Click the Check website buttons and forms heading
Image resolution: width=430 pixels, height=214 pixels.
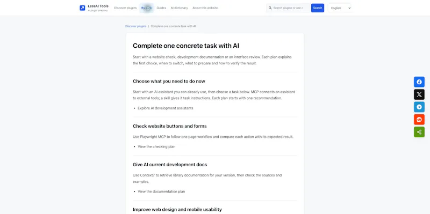click(x=170, y=126)
